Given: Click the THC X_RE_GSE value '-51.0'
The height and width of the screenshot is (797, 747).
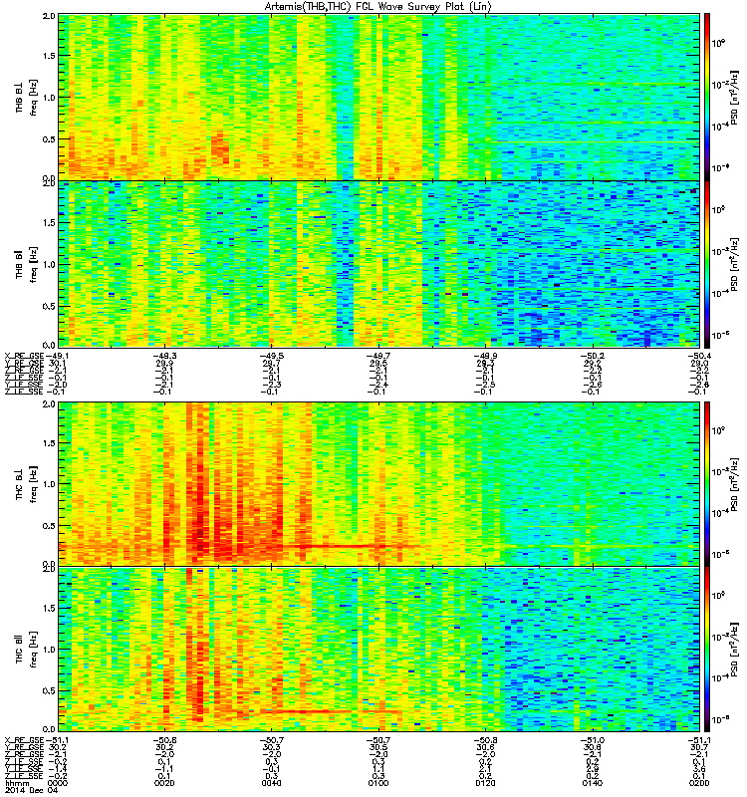Looking at the screenshot, I should pyautogui.click(x=593, y=740).
